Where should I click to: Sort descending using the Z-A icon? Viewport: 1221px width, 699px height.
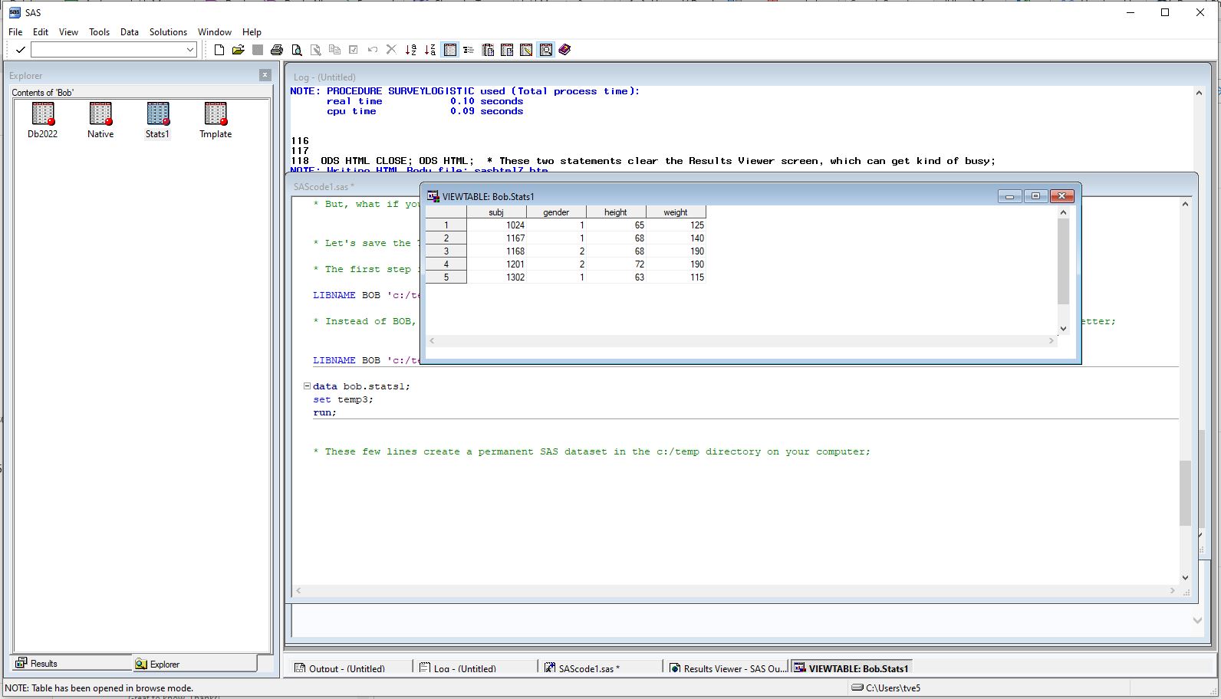(x=429, y=50)
